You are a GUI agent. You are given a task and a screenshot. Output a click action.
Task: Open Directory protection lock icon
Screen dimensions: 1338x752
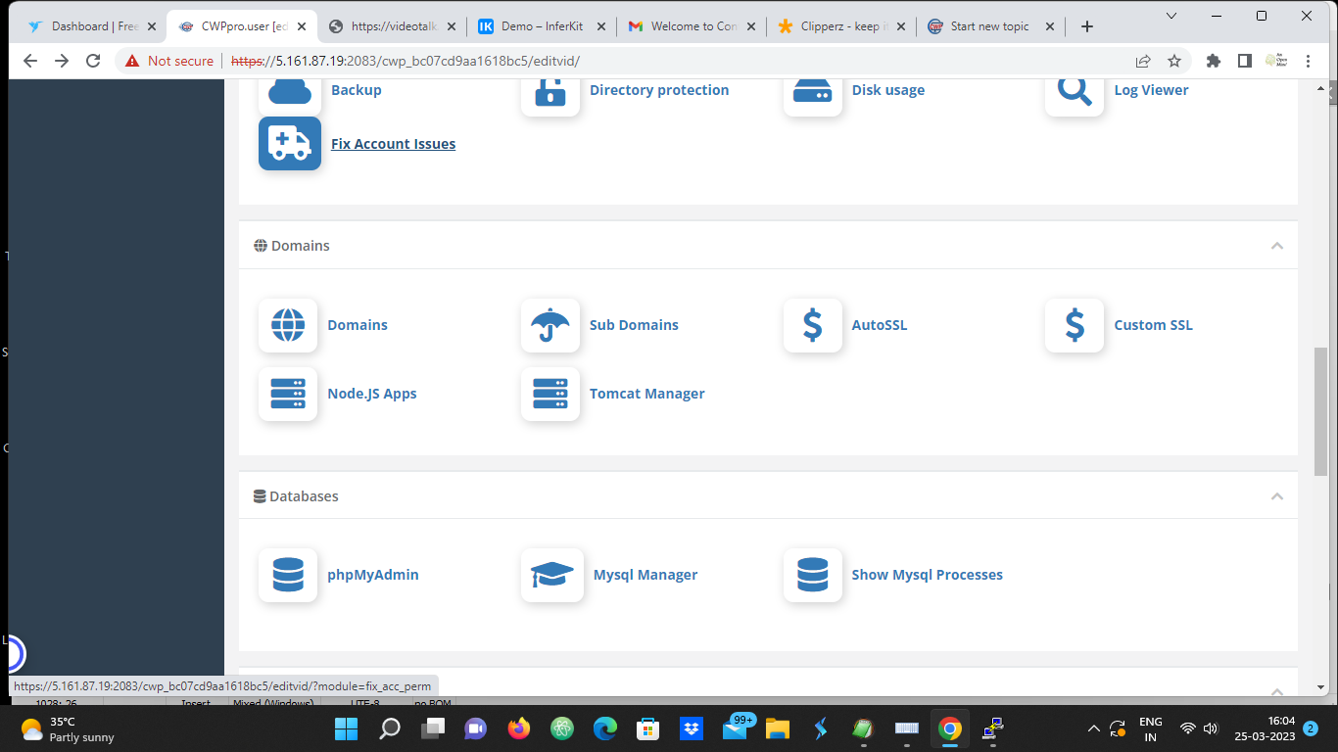[550, 95]
